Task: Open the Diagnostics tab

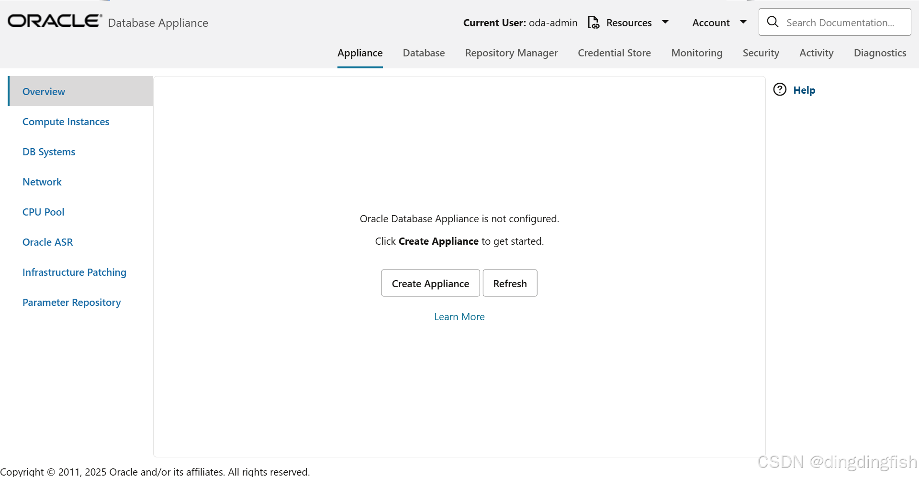Action: pos(880,53)
